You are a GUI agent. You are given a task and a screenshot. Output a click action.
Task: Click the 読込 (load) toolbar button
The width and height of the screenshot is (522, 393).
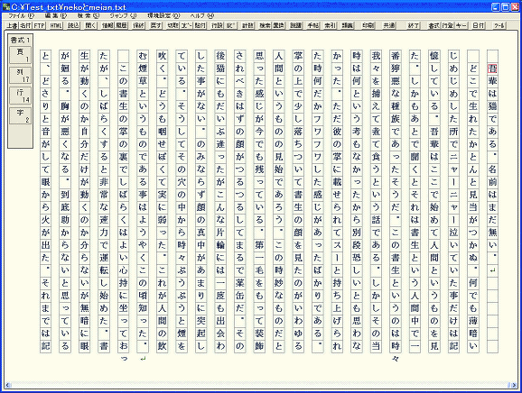point(73,25)
